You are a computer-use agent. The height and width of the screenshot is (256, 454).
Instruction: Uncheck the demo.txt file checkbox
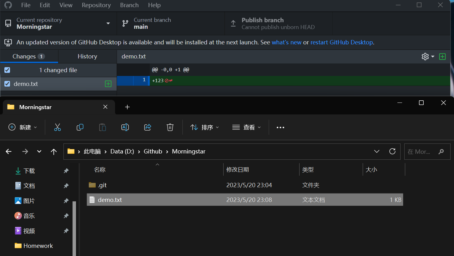tap(7, 84)
